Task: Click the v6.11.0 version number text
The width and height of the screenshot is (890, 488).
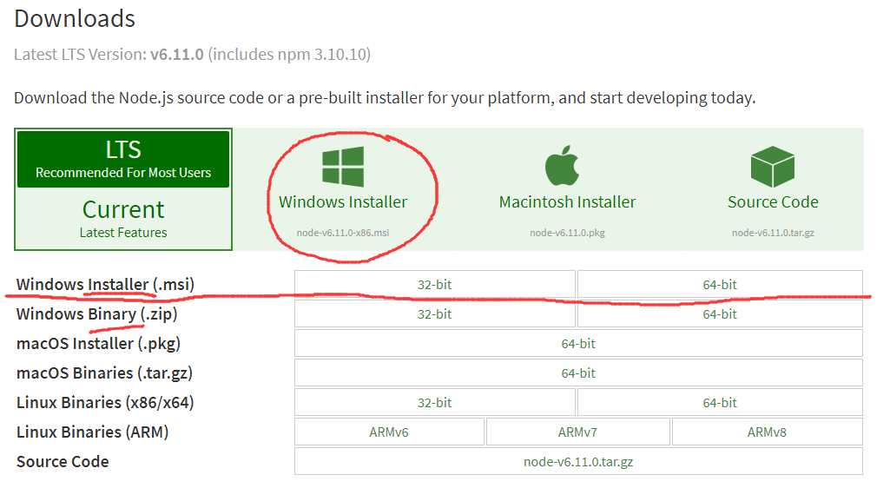Action: pos(176,55)
